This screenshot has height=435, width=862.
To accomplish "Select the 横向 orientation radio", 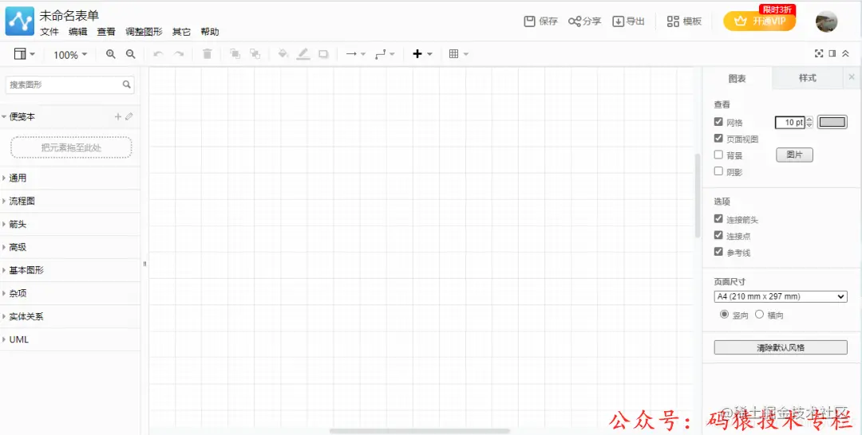I will coord(759,315).
